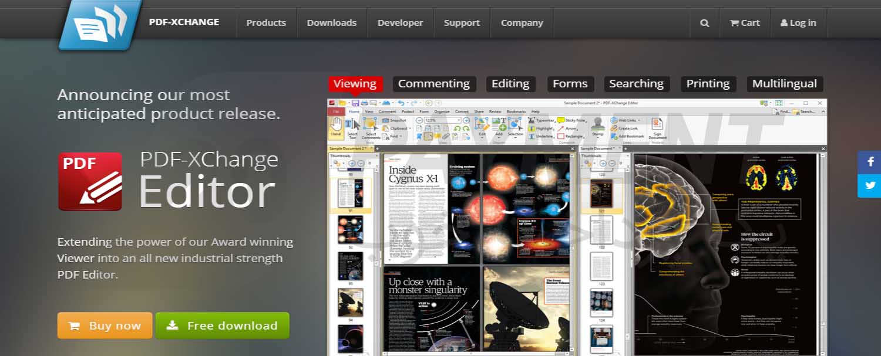Open the website search magnifier icon

pyautogui.click(x=705, y=23)
